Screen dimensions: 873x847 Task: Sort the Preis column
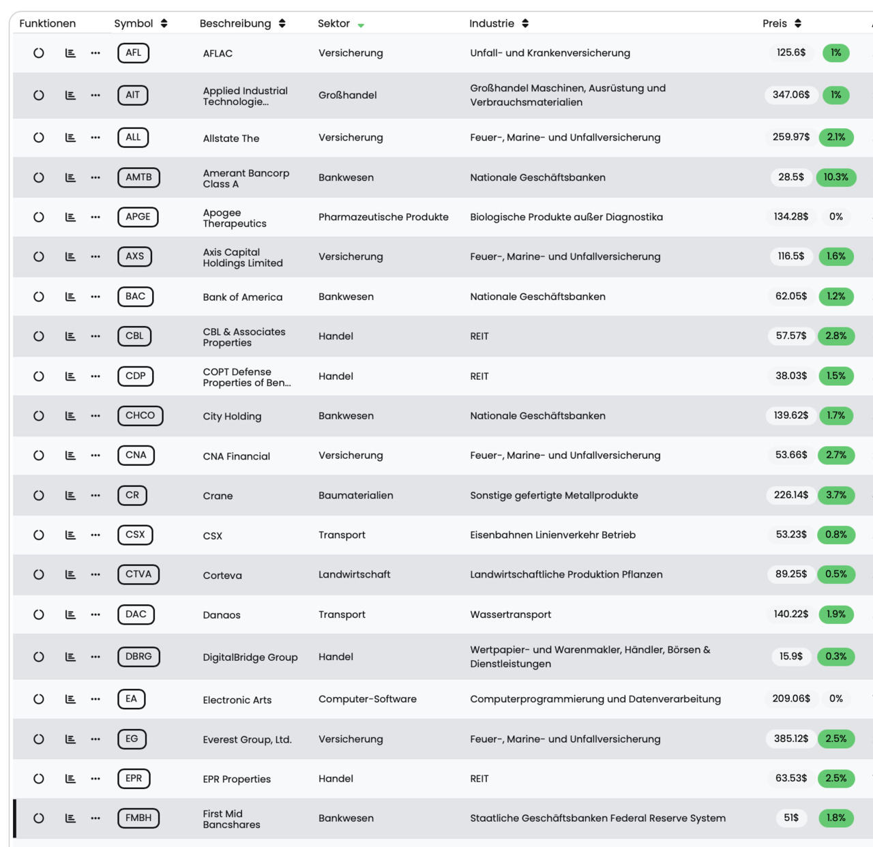tap(798, 23)
